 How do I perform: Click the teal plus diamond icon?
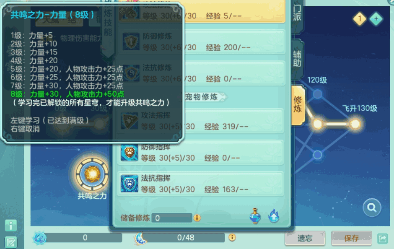click(376, 18)
